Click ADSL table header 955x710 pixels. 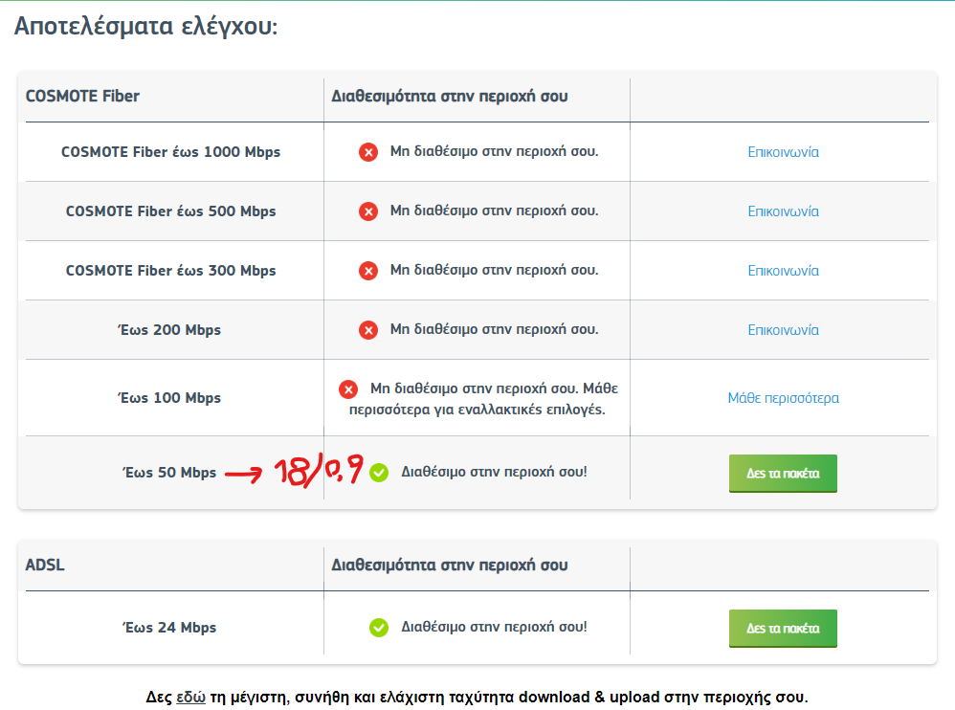[45, 566]
